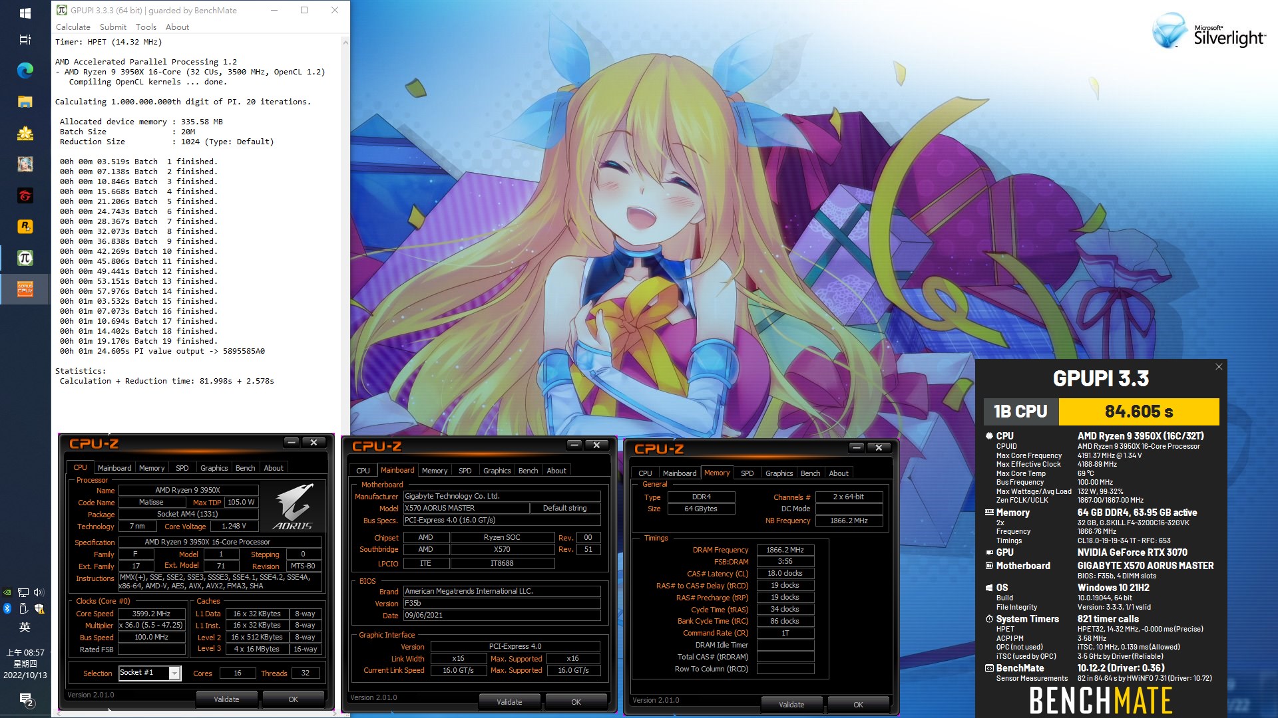
Task: Open Rockstar Games Launcher taskbar icon
Action: point(25,227)
